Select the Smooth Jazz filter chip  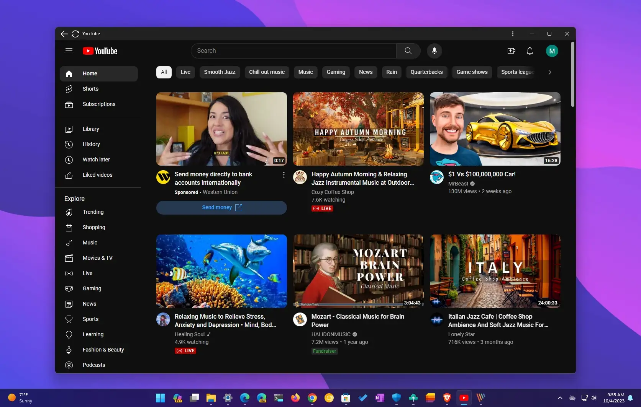click(220, 72)
